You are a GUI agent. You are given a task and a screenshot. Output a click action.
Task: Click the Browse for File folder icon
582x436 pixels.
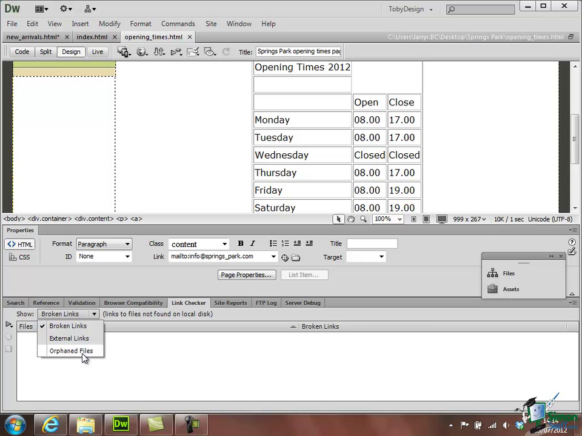click(296, 258)
